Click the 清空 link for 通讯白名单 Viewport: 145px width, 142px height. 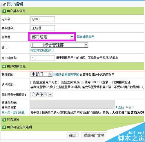[x=131, y=108]
